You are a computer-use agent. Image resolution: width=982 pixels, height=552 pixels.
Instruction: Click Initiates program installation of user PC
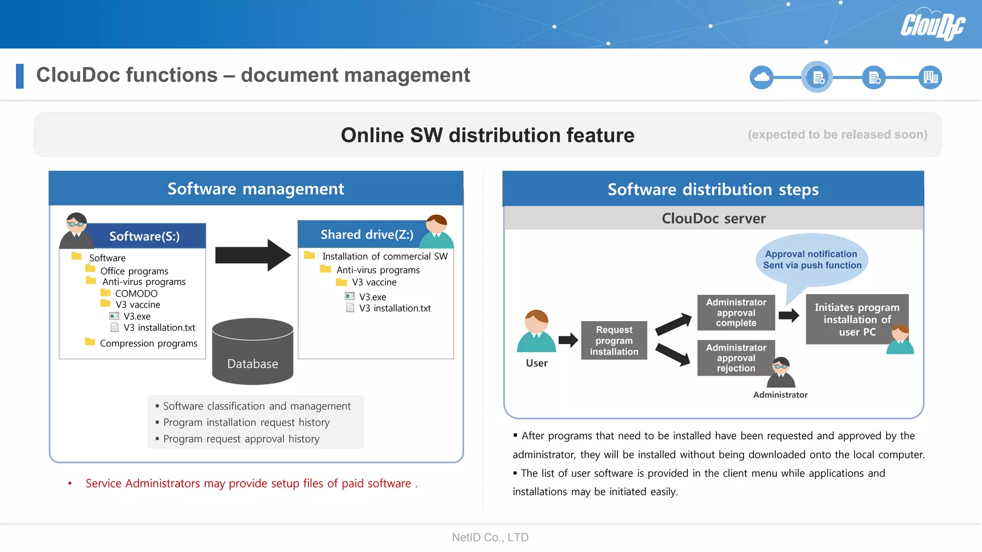coord(856,319)
